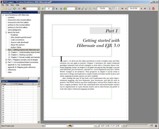Collapse the Java Persistence with Hibernate root node
The image size is (159, 129).
pos(3,15)
